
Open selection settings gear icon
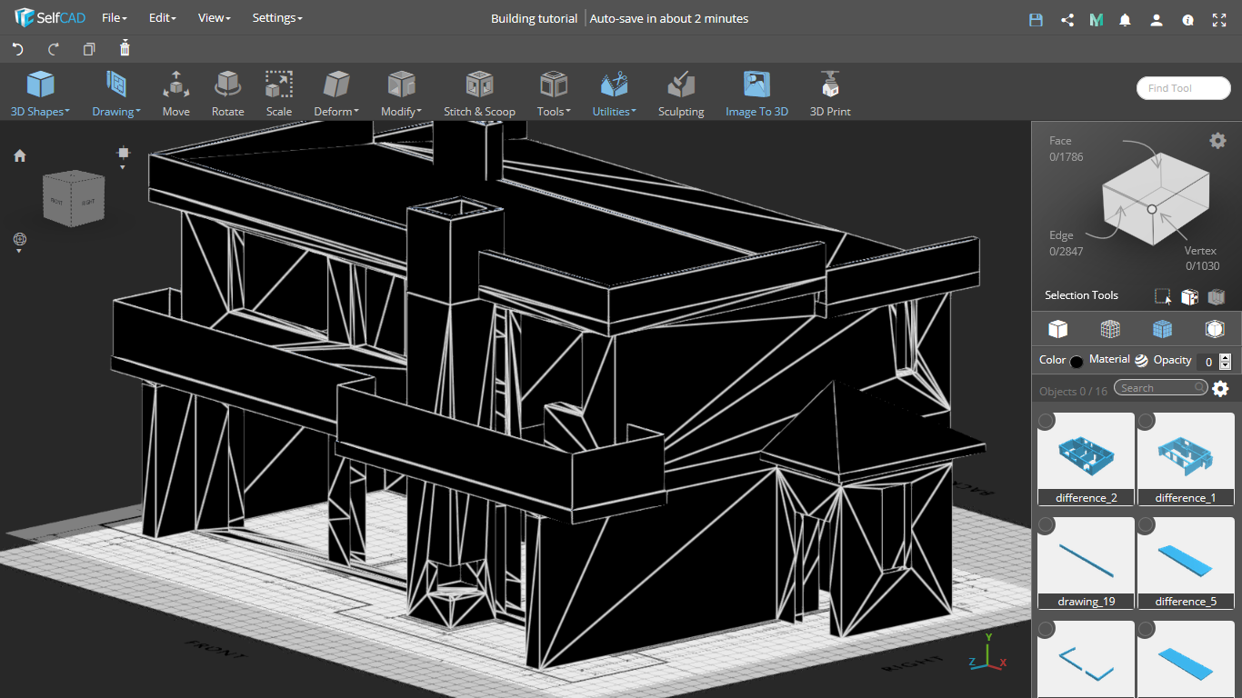pos(1217,141)
